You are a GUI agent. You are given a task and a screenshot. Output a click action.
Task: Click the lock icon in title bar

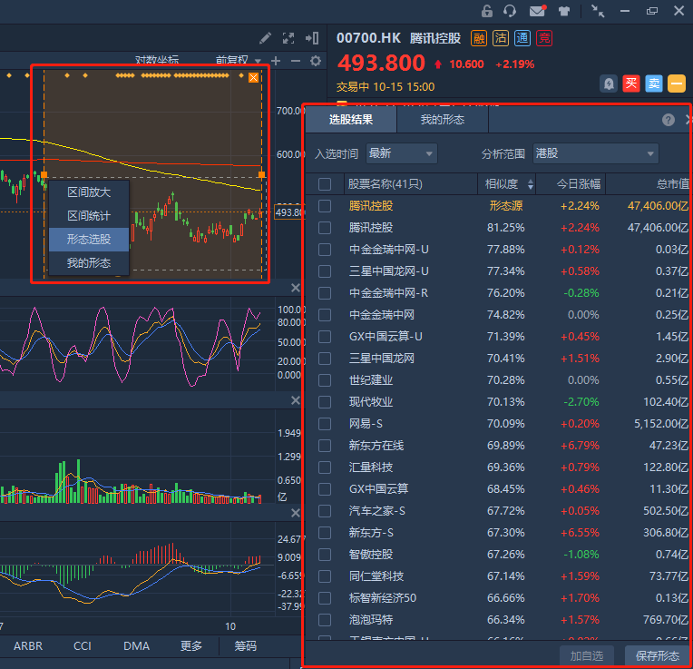tap(486, 11)
